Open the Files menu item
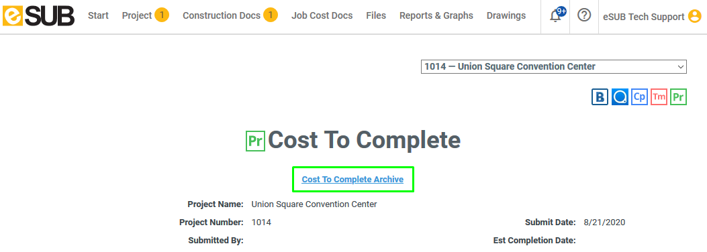Viewport: 707px width, 252px height. [376, 16]
